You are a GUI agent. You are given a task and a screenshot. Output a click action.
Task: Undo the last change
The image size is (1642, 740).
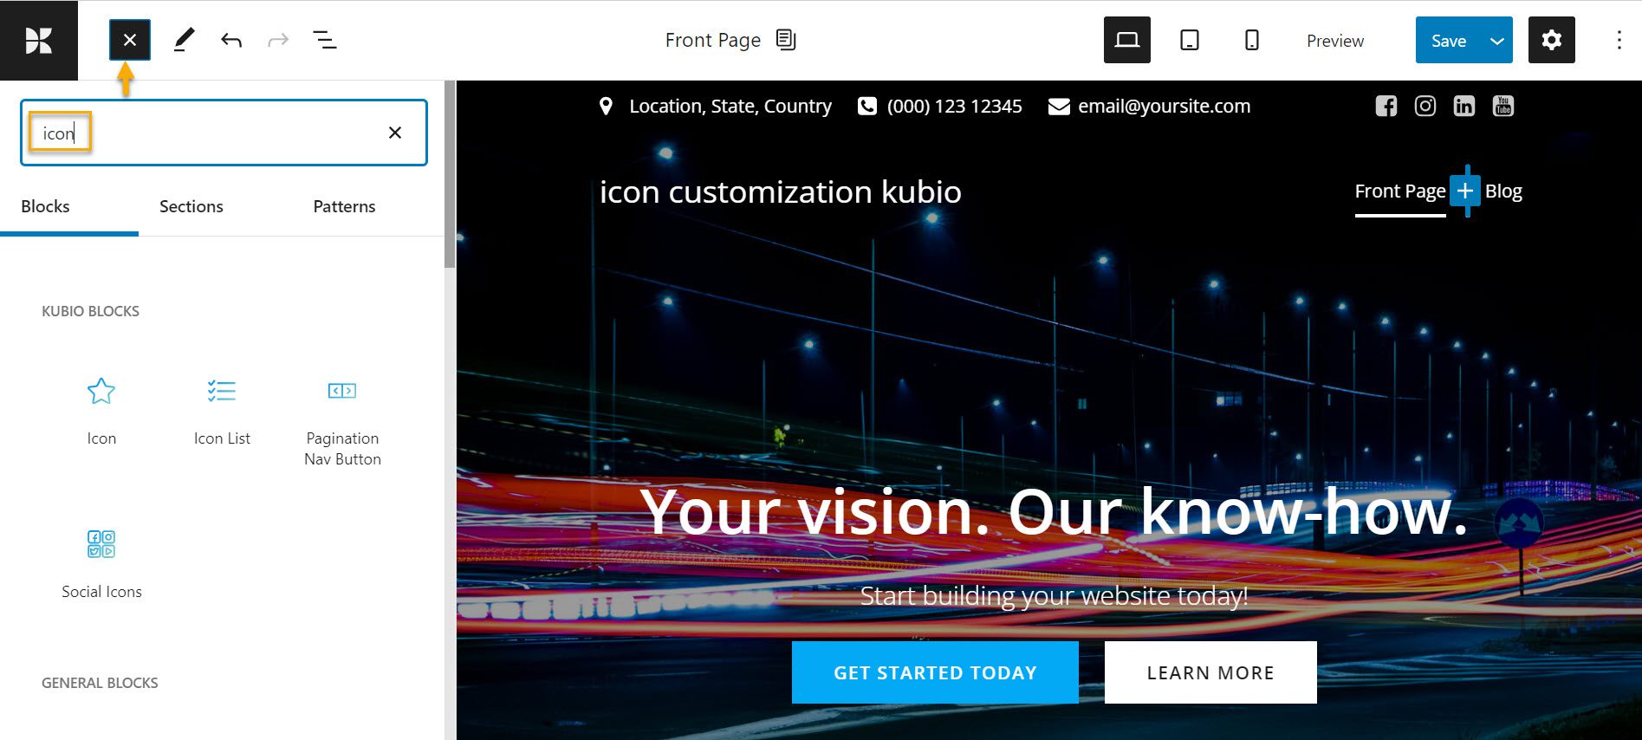pos(231,40)
